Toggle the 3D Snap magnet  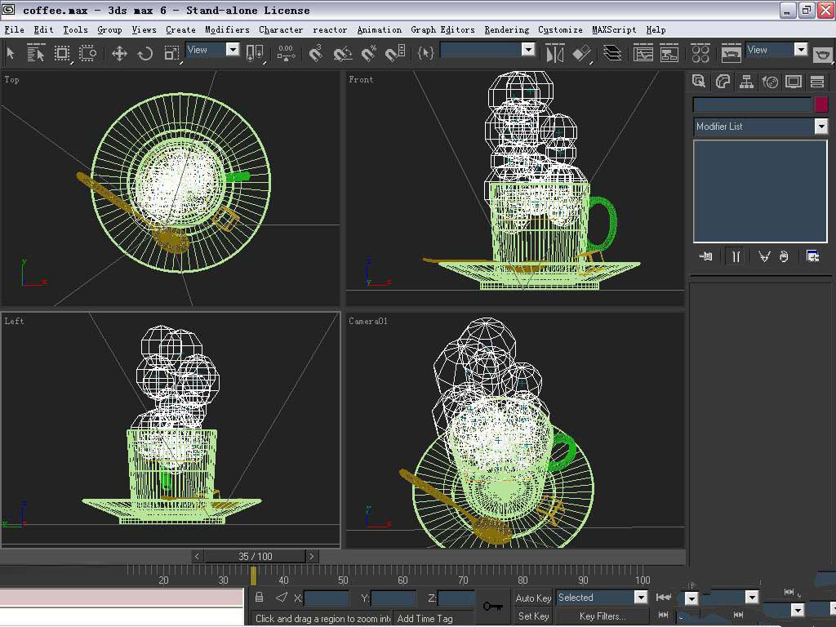click(316, 53)
